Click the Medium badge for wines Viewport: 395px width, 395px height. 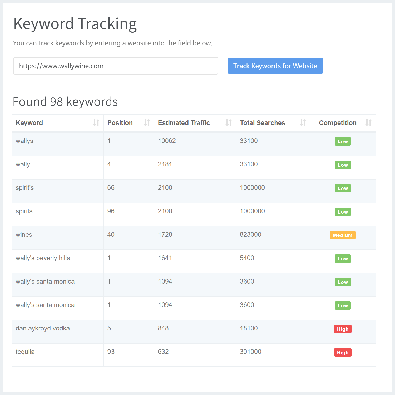coord(343,235)
